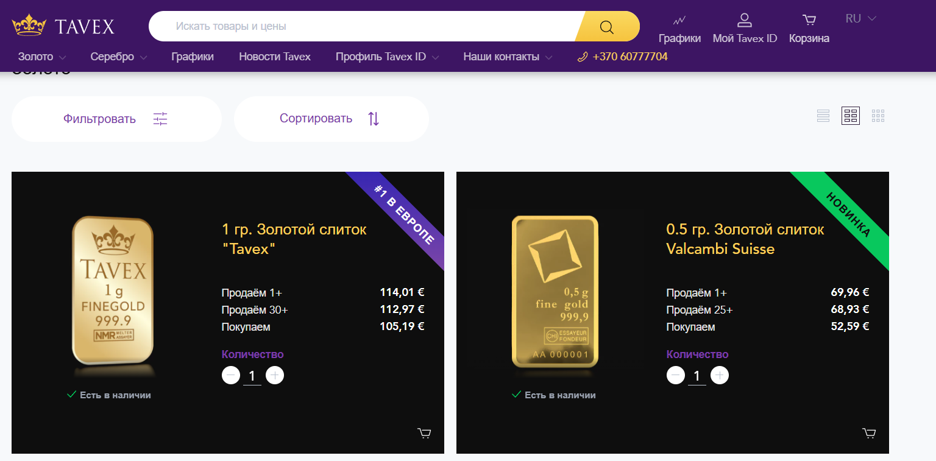Expand the Серебро menu
The width and height of the screenshot is (936, 461).
pos(119,57)
